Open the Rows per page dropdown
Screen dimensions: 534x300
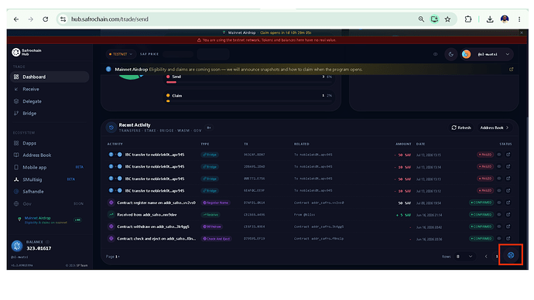tap(464, 257)
